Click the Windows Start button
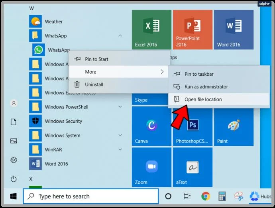The image size is (275, 208). 13,196
